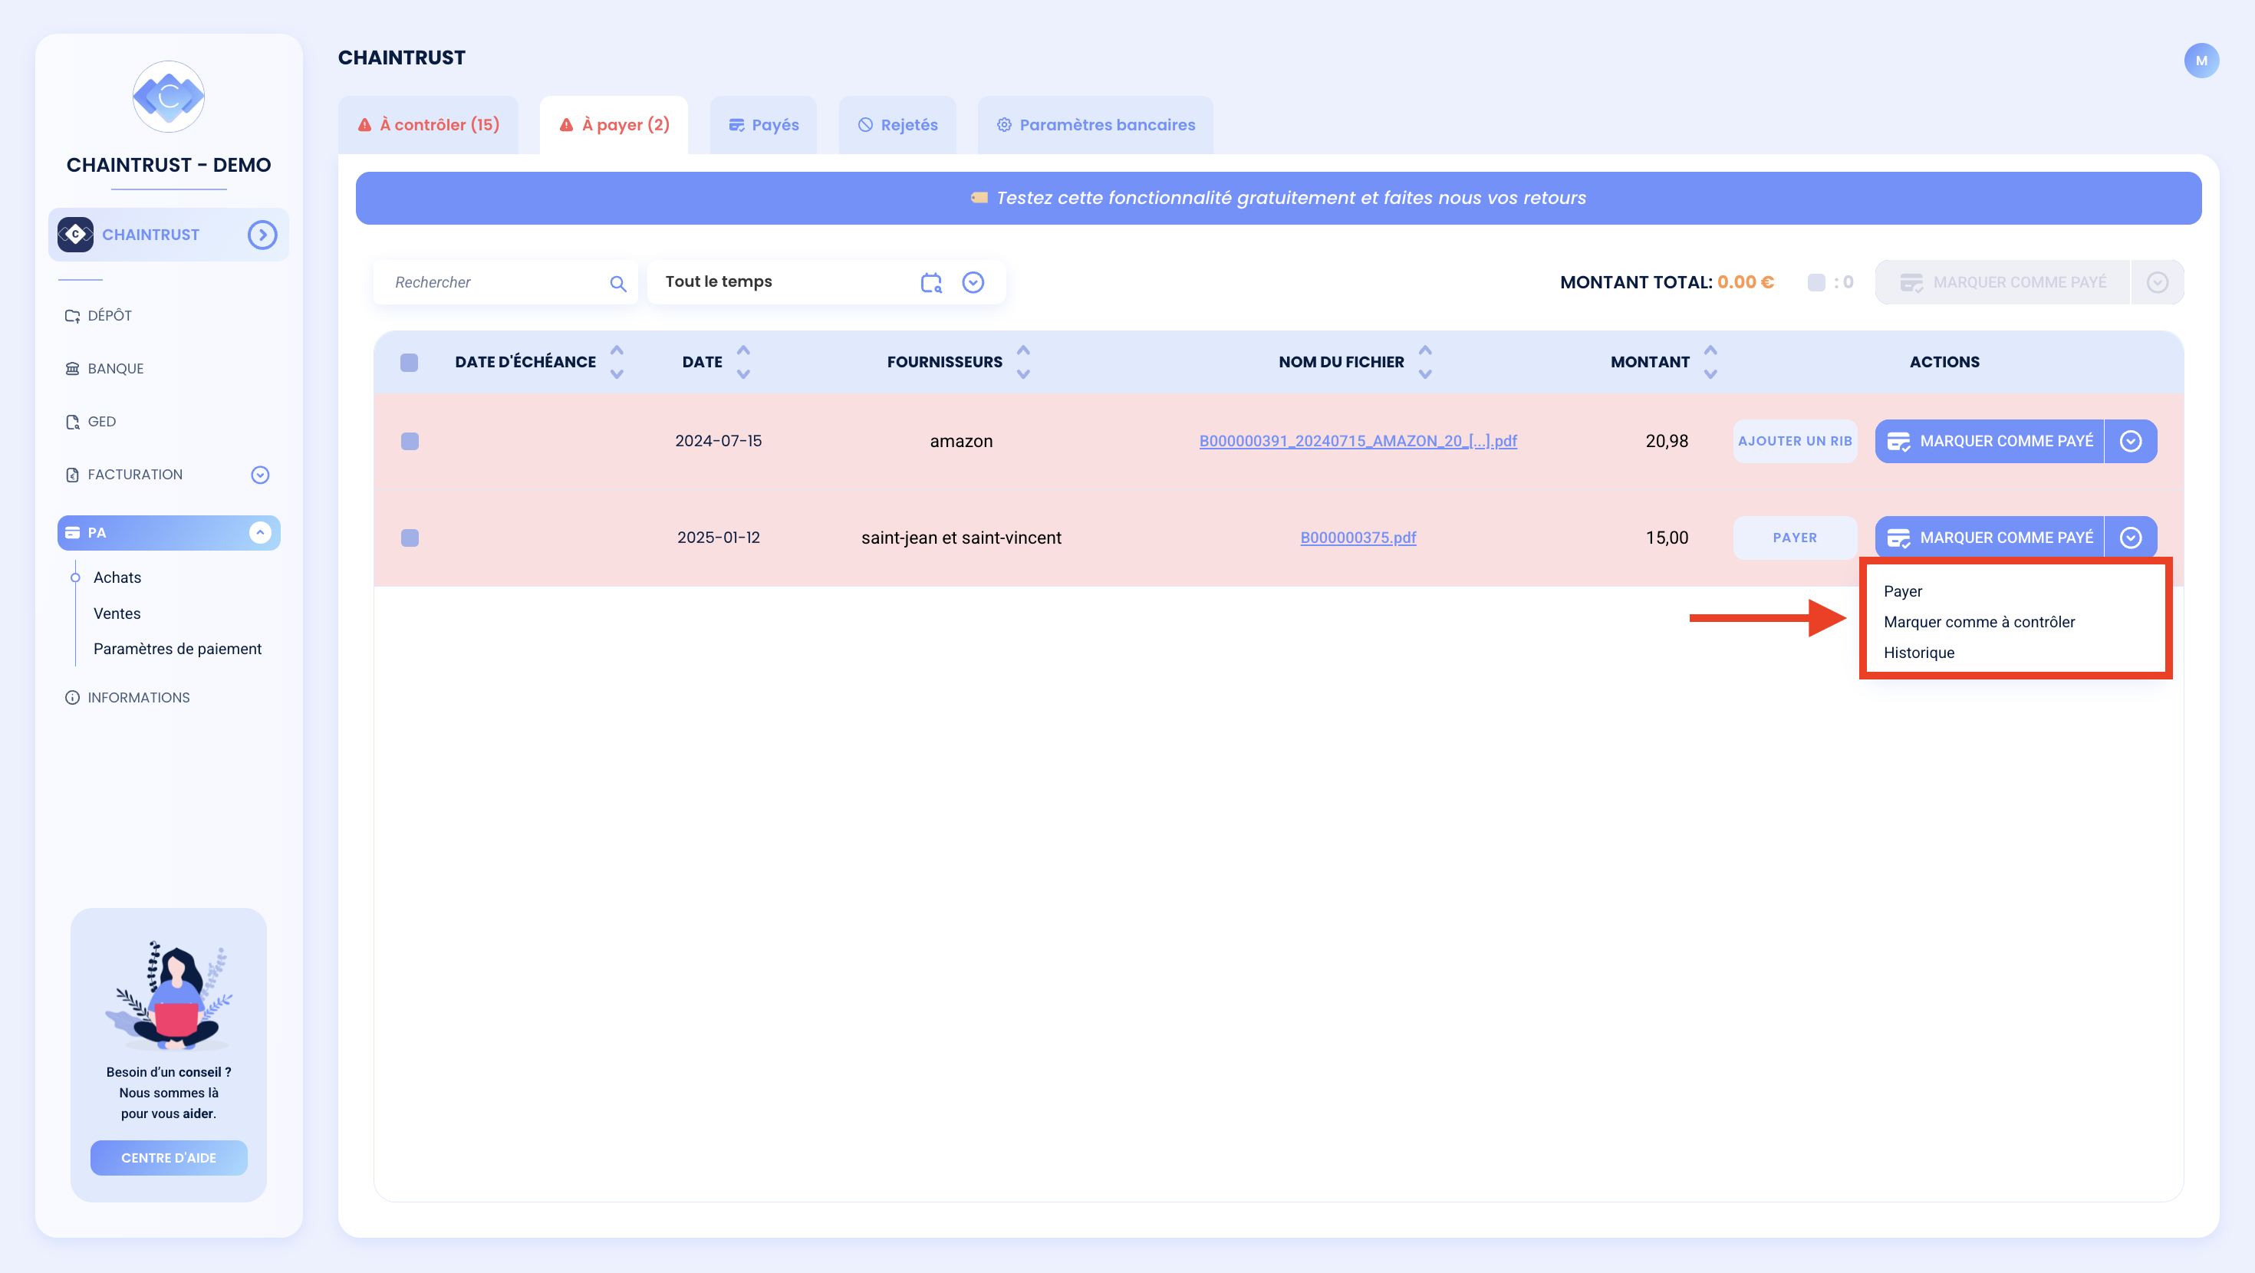Image resolution: width=2255 pixels, height=1273 pixels.
Task: Mark the amazon invoice as paid
Action: 1989,441
